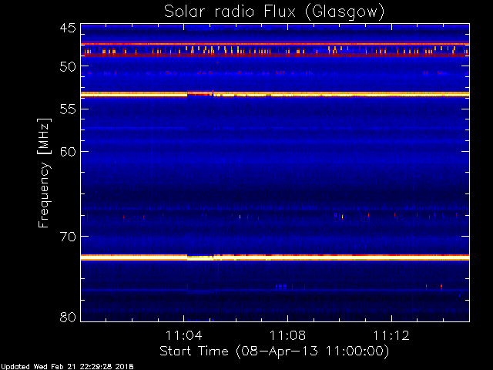Click the "55" frequency tick label

68,109
